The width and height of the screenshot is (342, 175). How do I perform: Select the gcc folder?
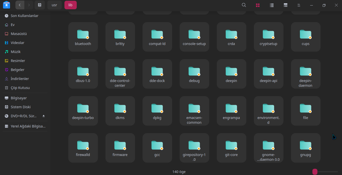[157, 148]
